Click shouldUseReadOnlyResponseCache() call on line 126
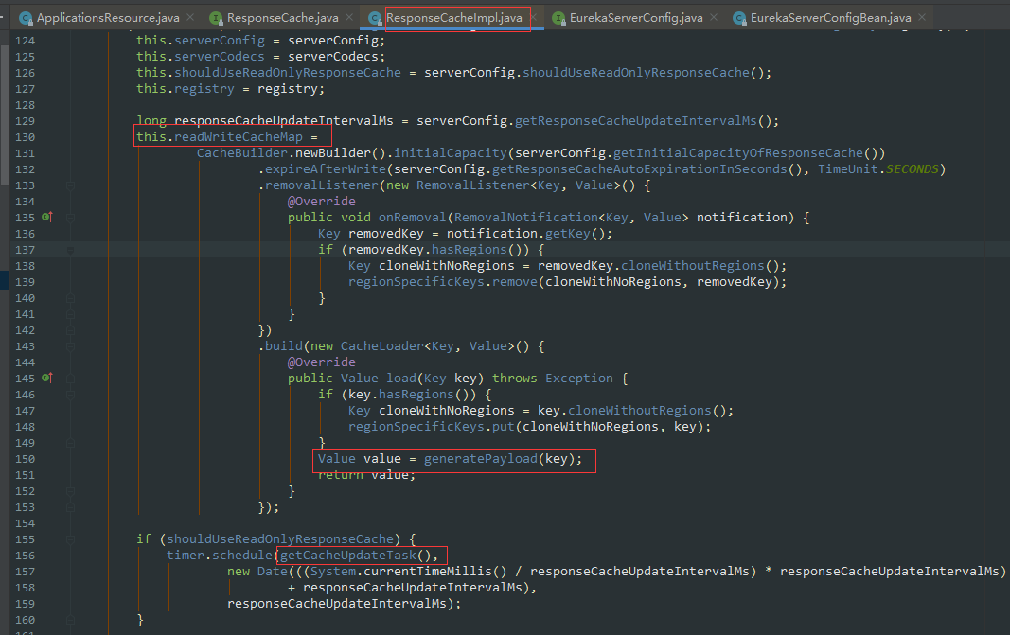 pos(644,72)
